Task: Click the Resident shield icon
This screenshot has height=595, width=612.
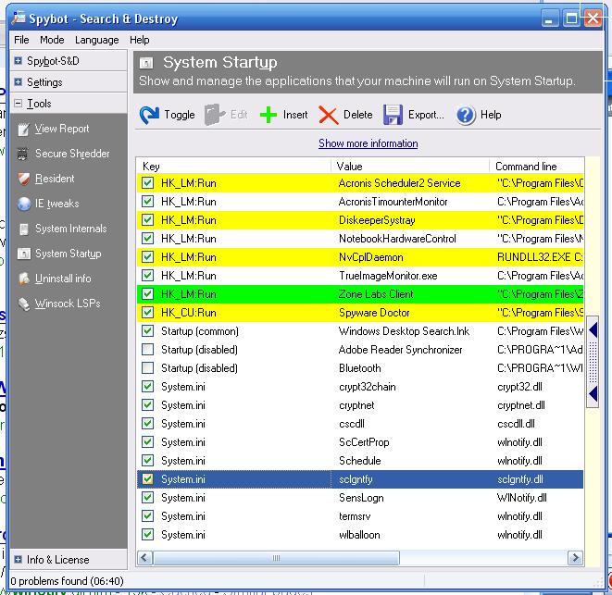Action: [24, 180]
